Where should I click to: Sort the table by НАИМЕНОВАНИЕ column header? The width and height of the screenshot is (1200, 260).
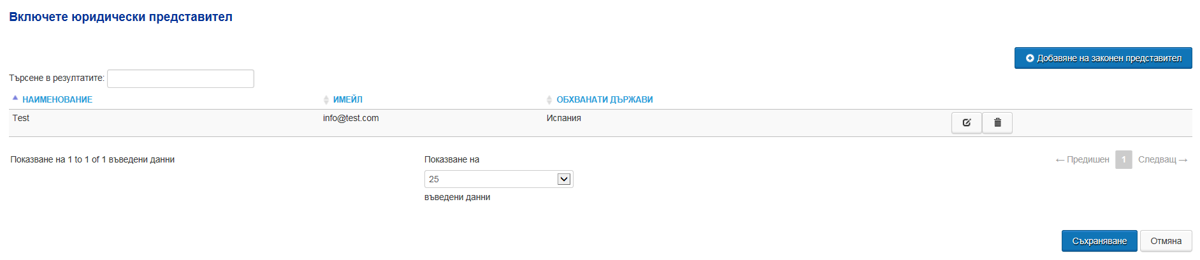pyautogui.click(x=57, y=99)
